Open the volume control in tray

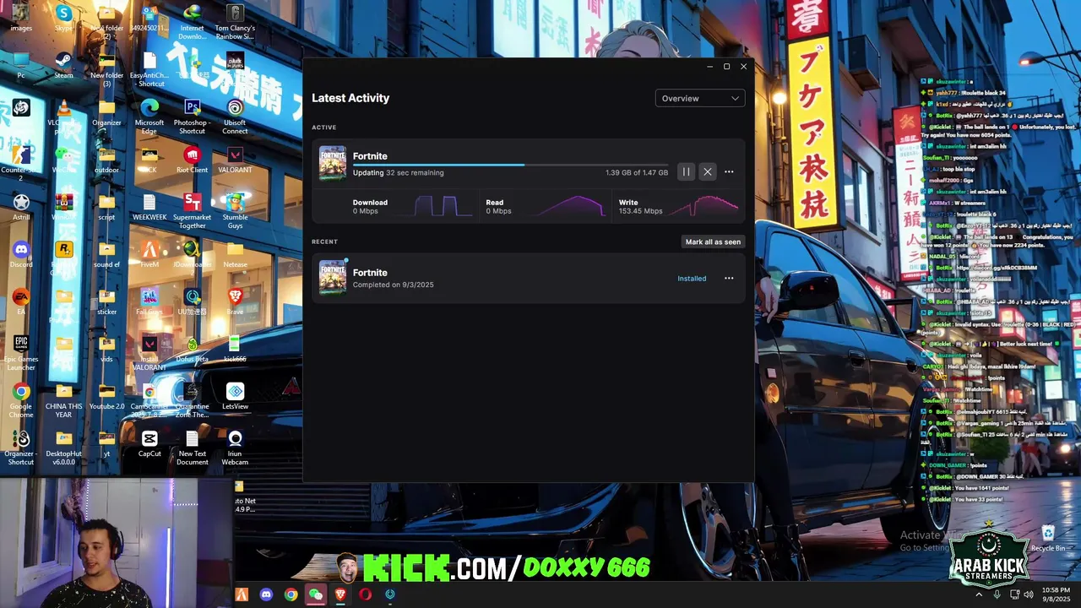tap(1028, 594)
